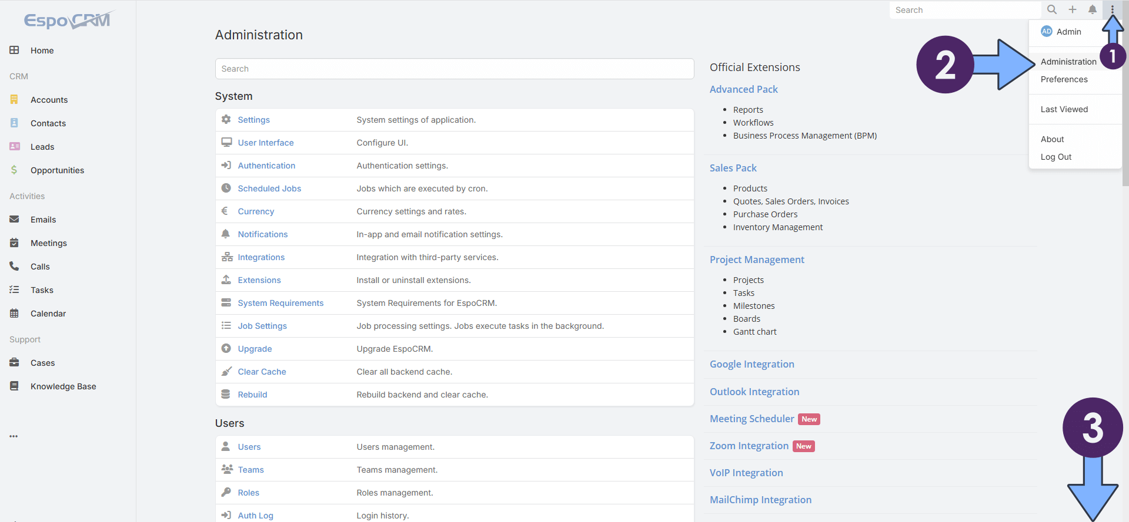Click the Leads icon in sidebar

pos(15,146)
